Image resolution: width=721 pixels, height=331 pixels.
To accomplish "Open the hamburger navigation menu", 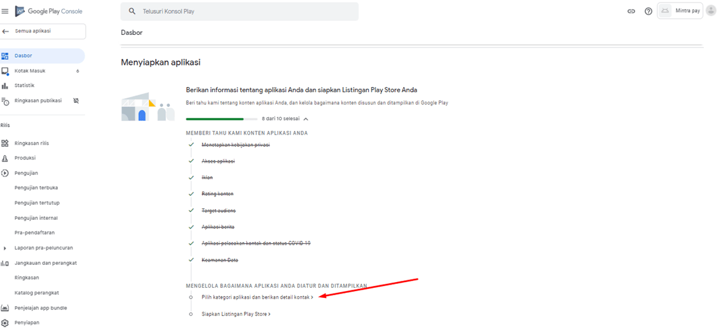I will point(5,11).
